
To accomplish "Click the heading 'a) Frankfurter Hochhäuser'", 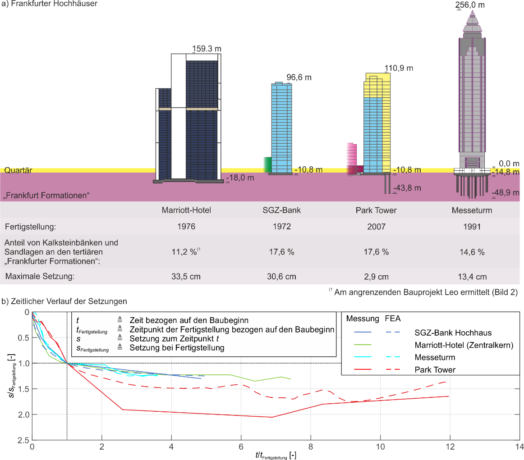I will pos(50,4).
